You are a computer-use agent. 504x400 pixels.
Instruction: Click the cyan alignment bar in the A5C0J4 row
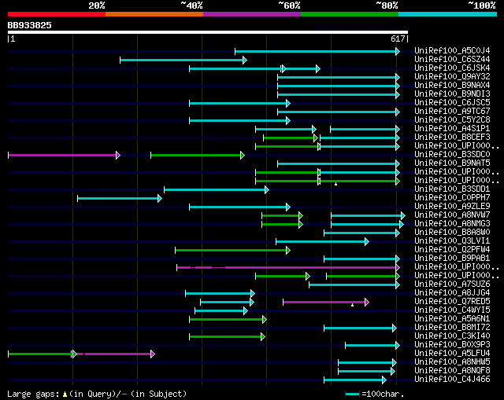click(x=317, y=51)
